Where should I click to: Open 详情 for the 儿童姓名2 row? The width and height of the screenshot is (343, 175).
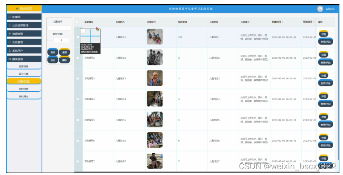point(323,55)
